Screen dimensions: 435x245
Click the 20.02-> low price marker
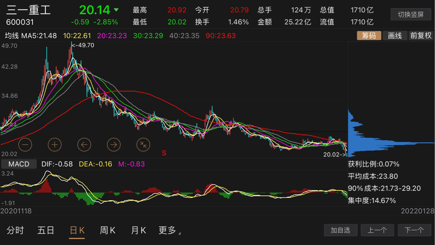335,154
